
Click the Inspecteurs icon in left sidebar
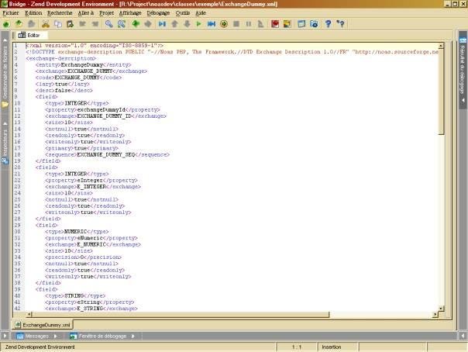(x=5, y=161)
